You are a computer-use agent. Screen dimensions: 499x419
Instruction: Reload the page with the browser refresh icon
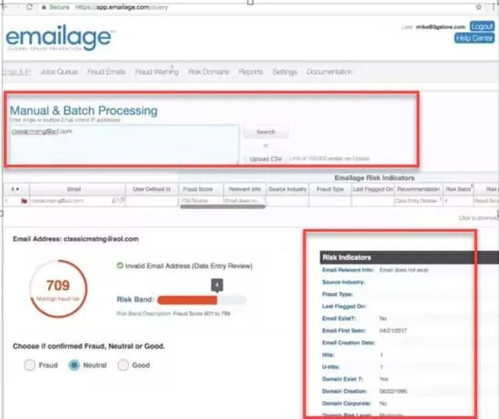(x=29, y=7)
